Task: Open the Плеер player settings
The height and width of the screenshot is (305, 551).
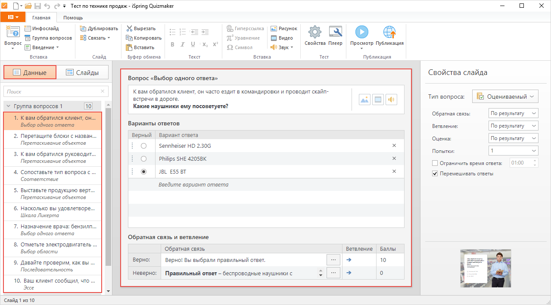Action: point(335,32)
